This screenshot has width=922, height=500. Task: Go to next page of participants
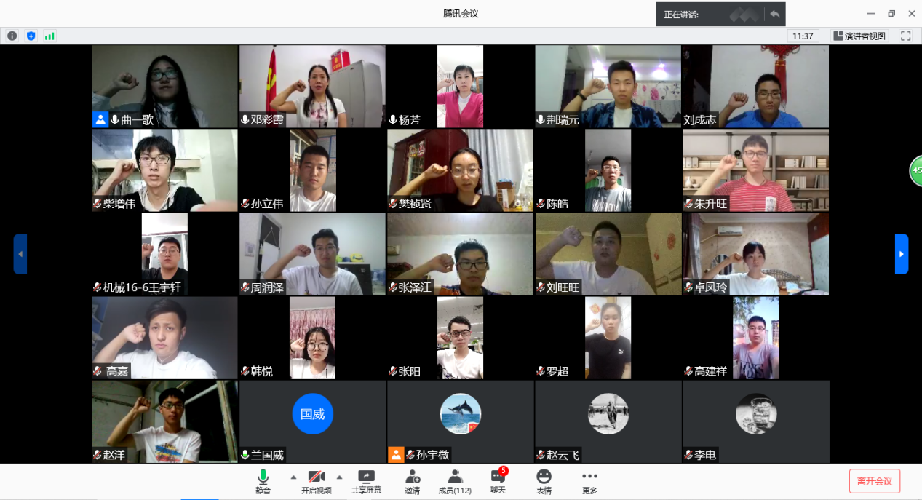[x=901, y=254]
